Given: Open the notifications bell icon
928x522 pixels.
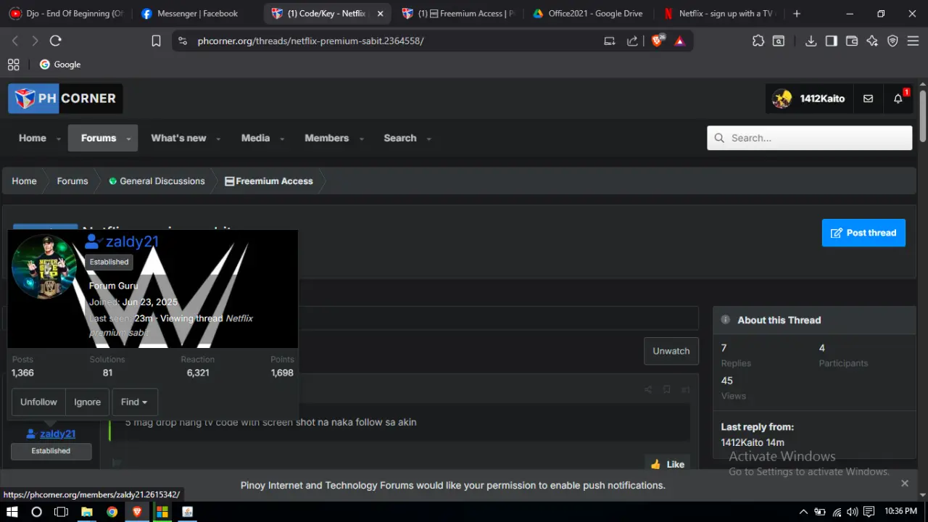Looking at the screenshot, I should (x=898, y=99).
